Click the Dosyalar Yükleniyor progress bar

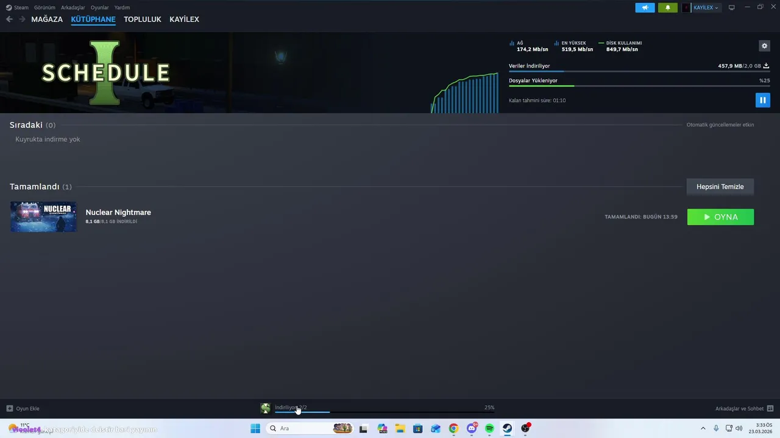pos(639,86)
